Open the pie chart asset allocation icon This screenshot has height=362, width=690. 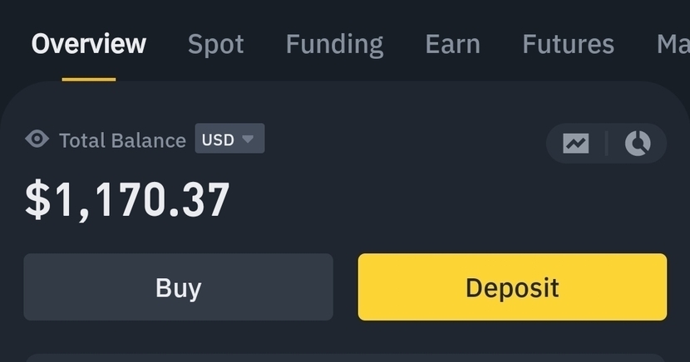[x=638, y=143]
